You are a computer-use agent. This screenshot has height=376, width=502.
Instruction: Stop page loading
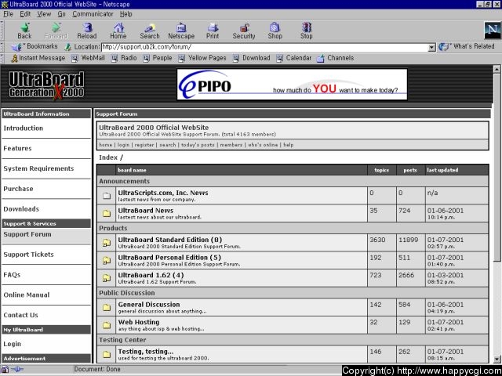307,31
